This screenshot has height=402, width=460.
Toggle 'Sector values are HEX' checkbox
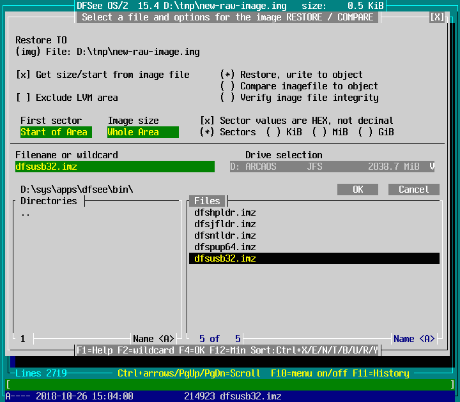point(207,121)
